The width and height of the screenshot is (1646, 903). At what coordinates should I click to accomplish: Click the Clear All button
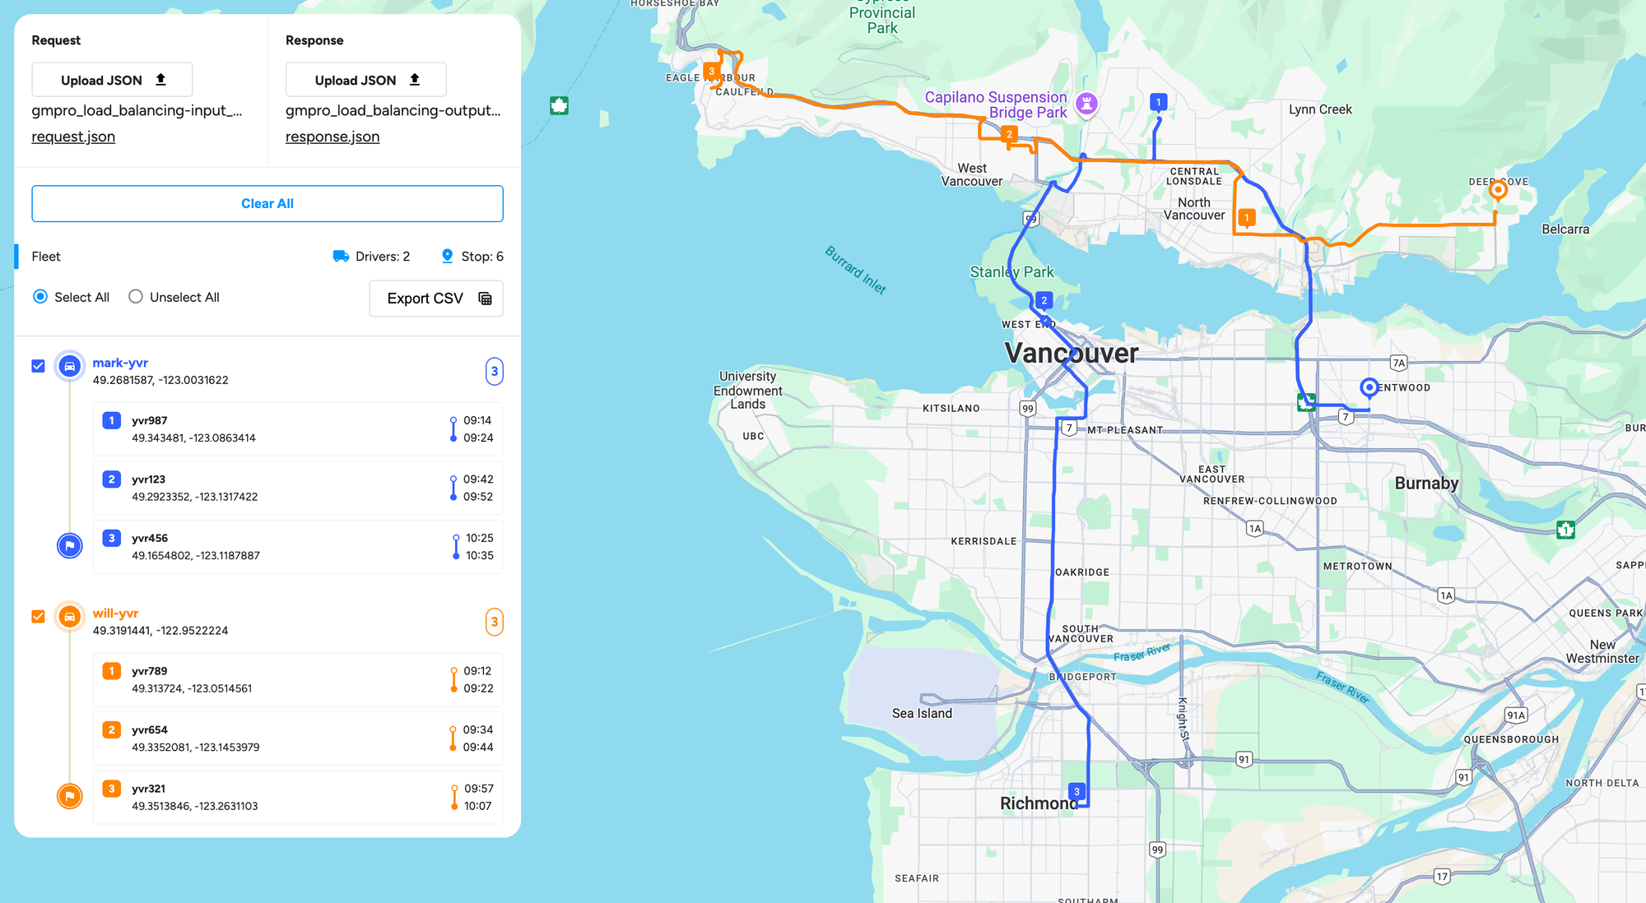click(267, 202)
